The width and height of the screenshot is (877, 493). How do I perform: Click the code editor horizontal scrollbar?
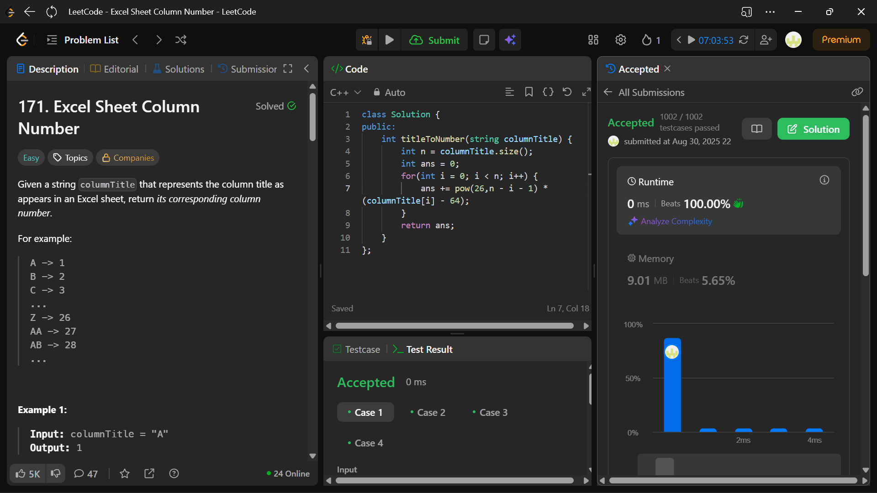[x=454, y=326]
